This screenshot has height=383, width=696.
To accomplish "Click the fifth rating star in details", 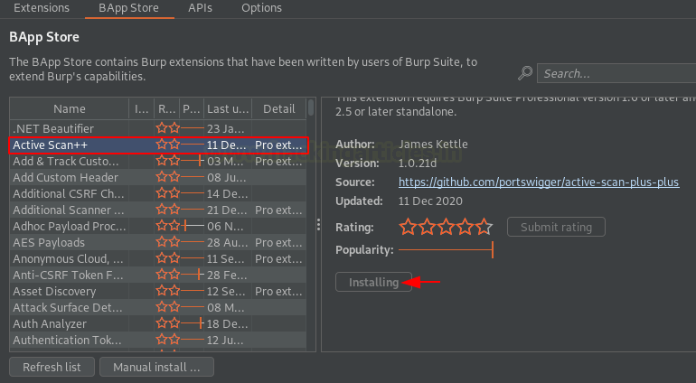I will click(484, 227).
